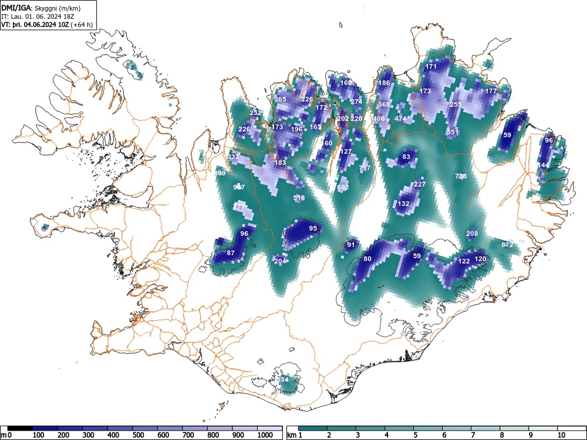
Task: Select the 208 visibility value
Action: click(472, 234)
